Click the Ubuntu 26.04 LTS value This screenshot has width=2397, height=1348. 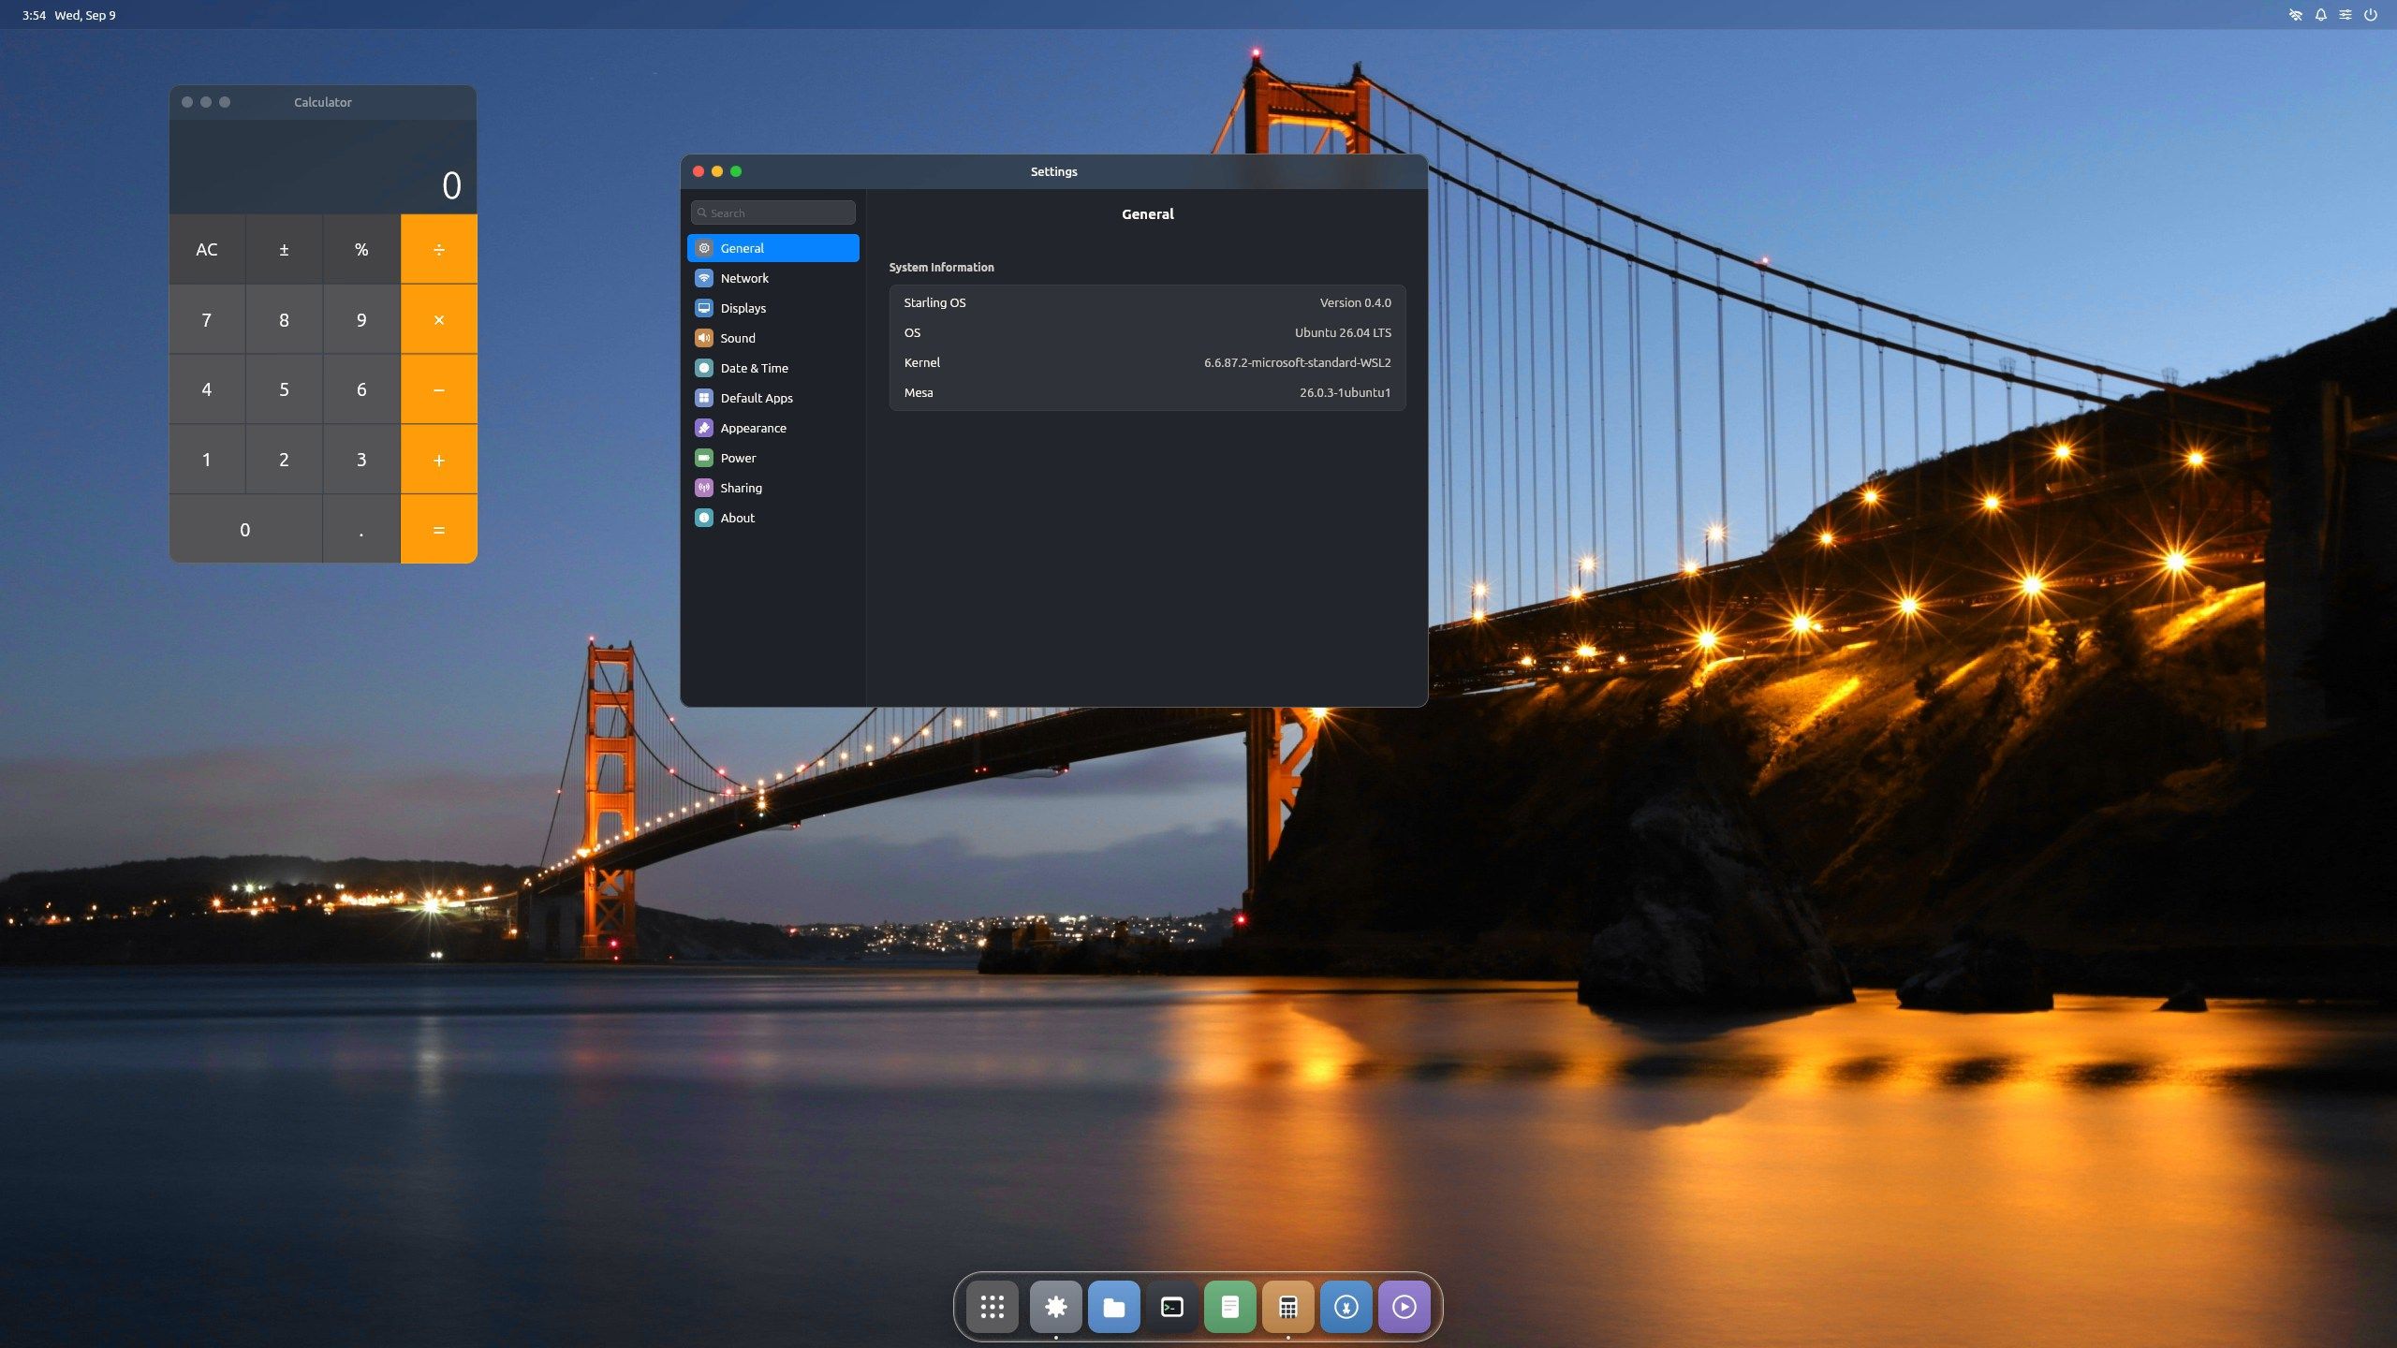coord(1343,332)
